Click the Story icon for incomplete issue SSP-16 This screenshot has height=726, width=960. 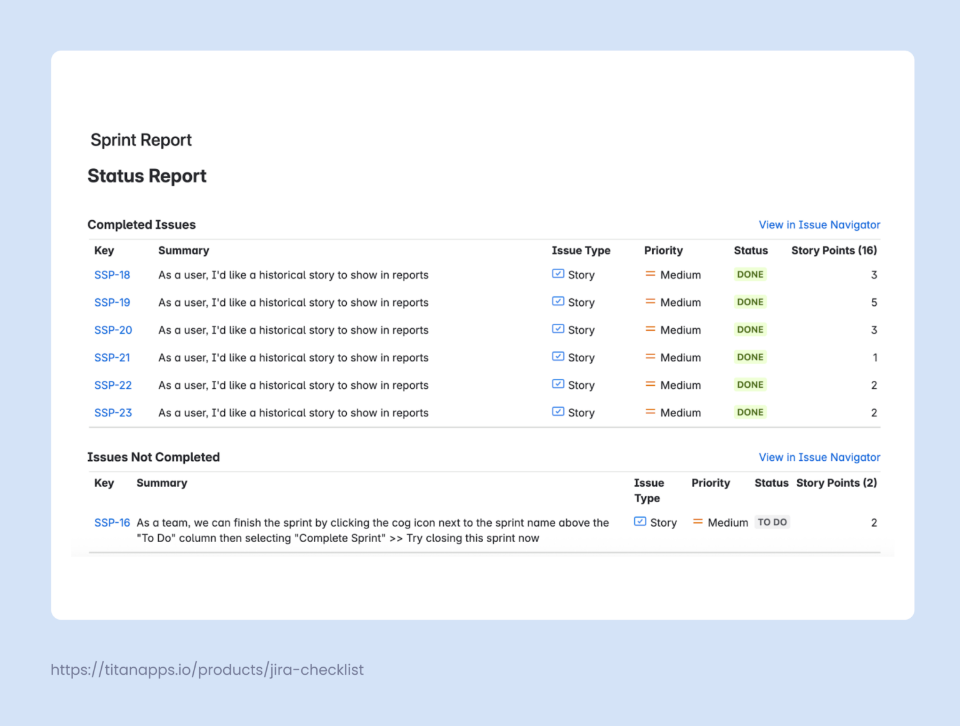640,522
